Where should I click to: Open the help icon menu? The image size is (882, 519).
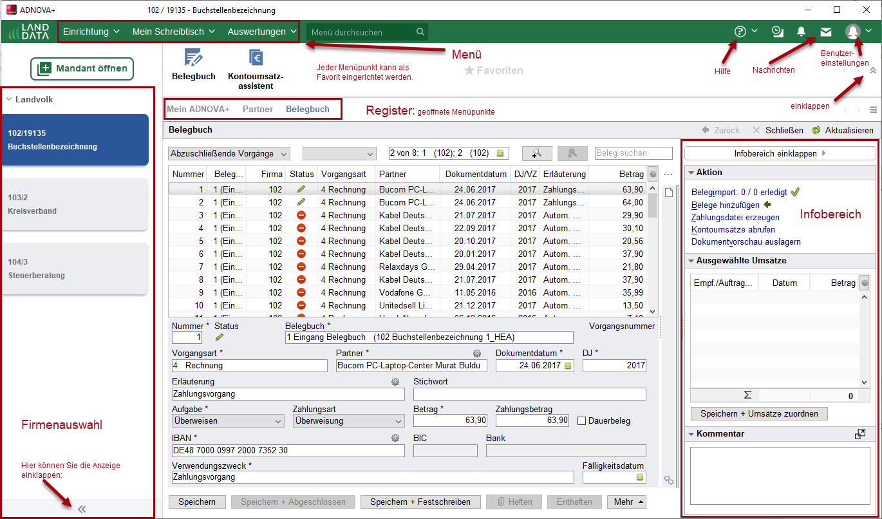click(x=740, y=32)
